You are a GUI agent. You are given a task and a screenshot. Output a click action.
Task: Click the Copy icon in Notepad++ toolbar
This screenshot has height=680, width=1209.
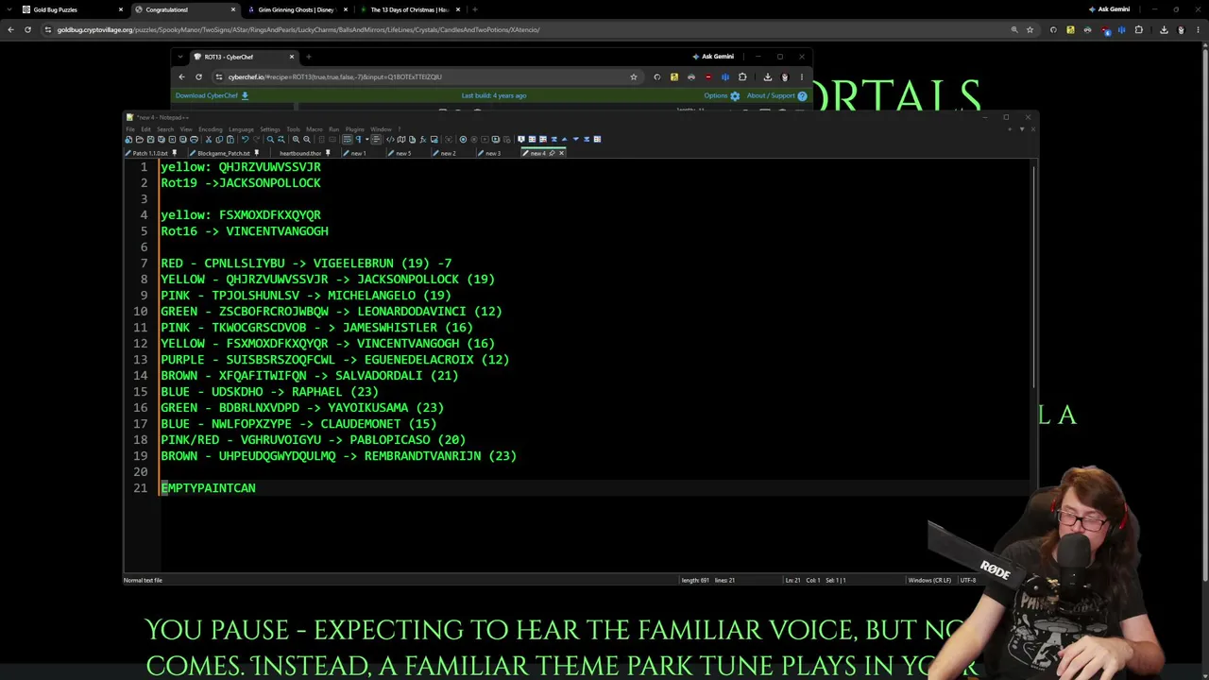(219, 139)
